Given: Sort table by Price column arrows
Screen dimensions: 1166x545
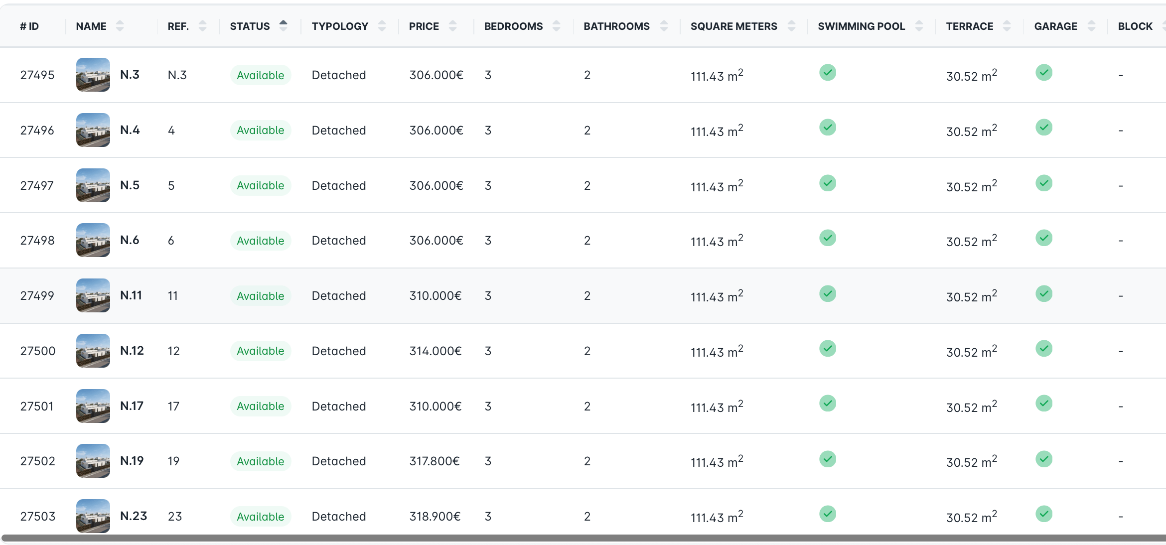Looking at the screenshot, I should [452, 26].
